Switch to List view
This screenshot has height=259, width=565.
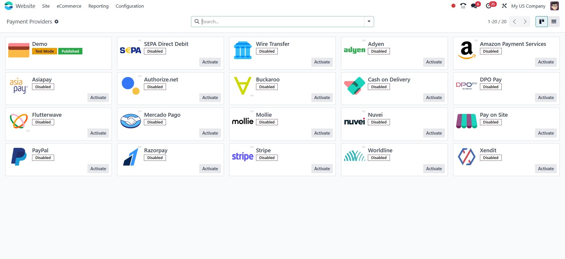(554, 21)
